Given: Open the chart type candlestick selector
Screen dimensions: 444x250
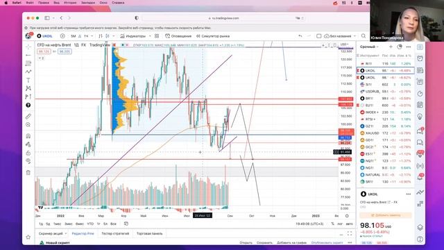Looking at the screenshot, I should tap(108, 36).
